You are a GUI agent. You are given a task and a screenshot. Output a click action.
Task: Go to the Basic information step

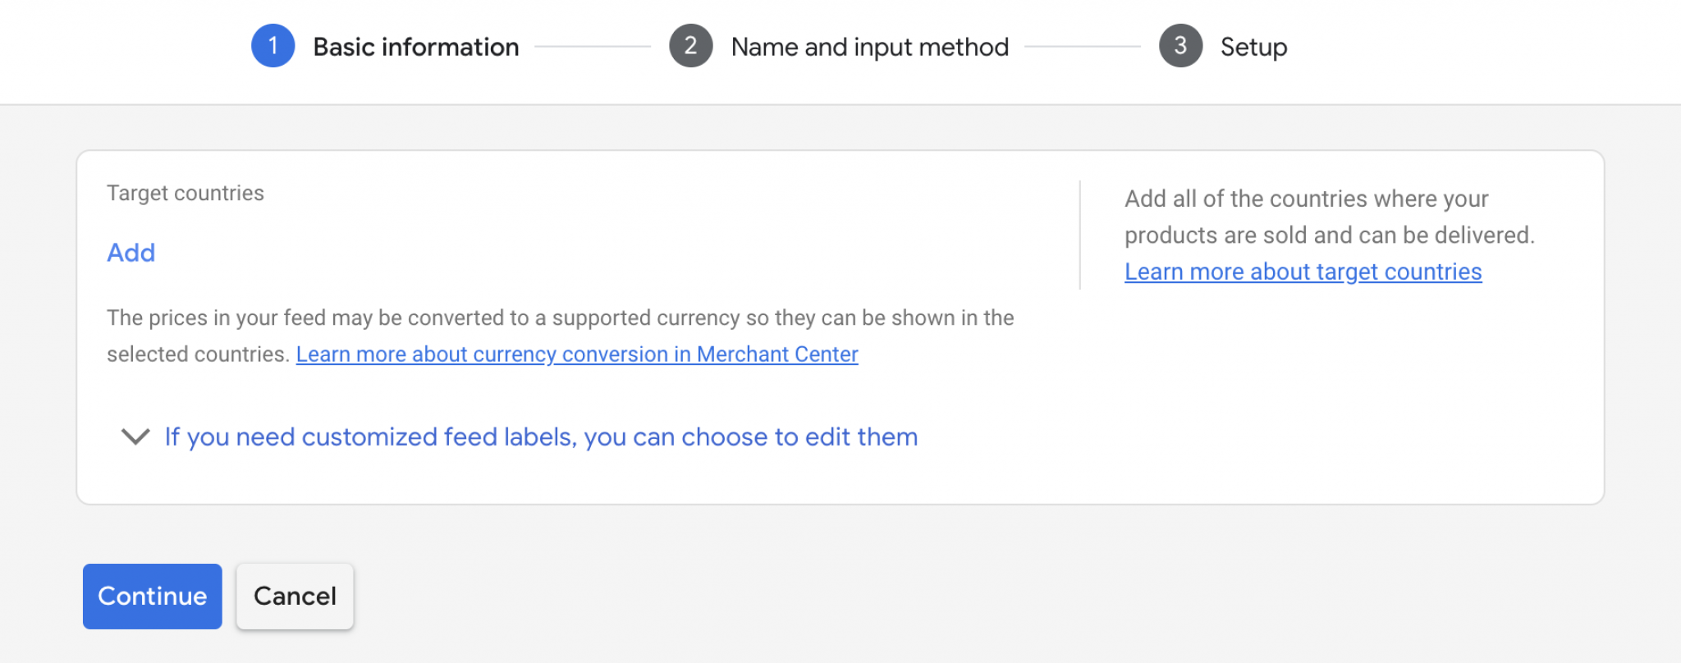tap(415, 47)
